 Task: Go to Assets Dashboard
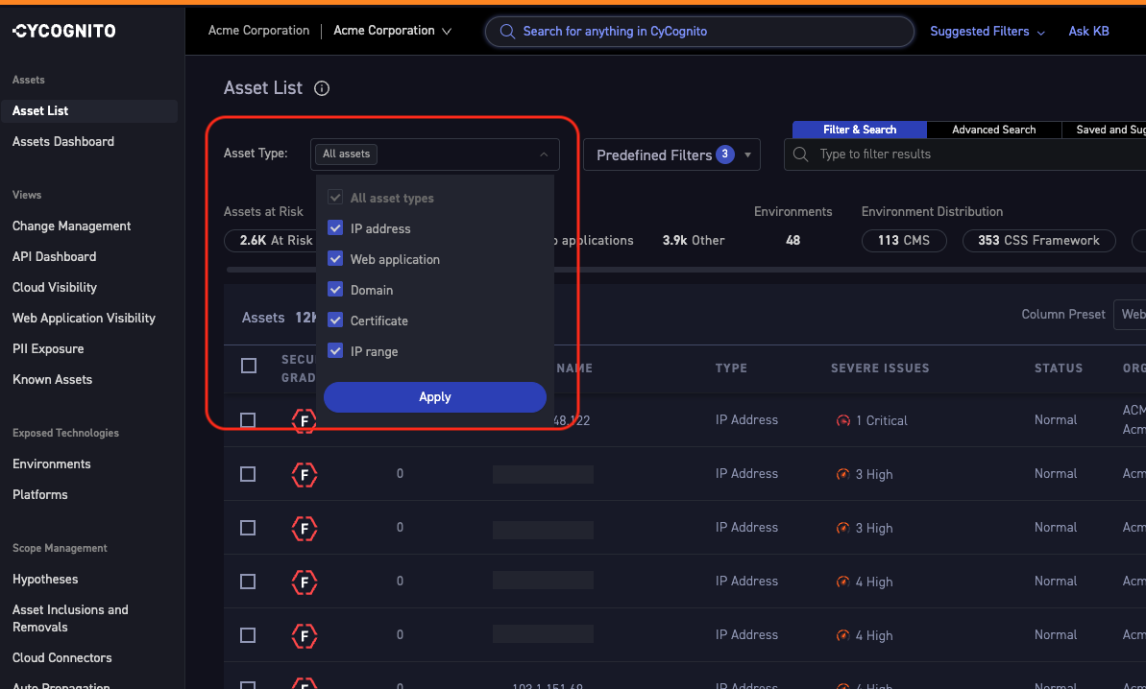[x=62, y=142]
